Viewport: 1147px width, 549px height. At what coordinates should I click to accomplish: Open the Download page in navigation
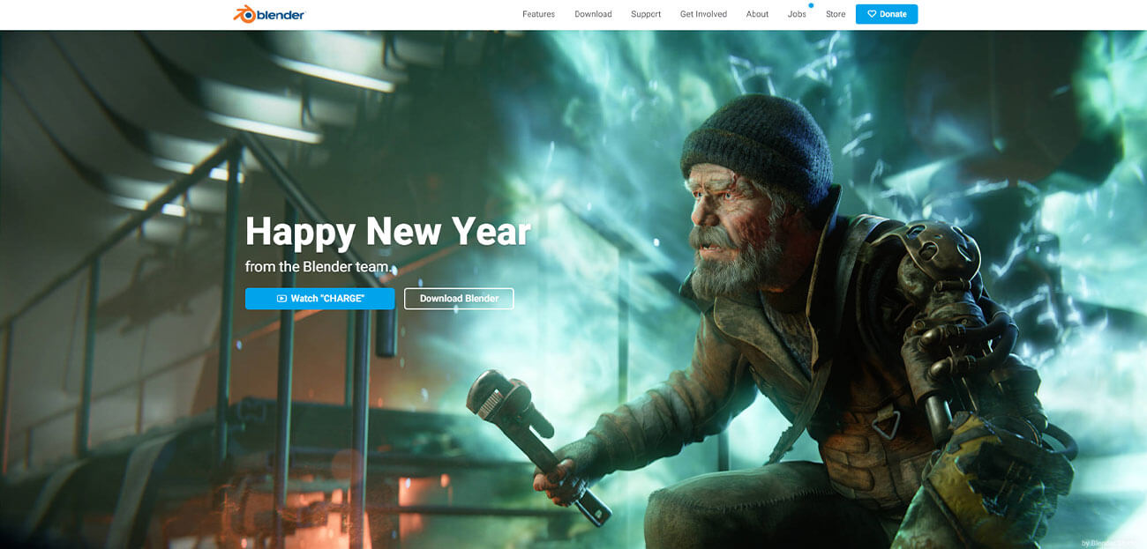click(593, 14)
